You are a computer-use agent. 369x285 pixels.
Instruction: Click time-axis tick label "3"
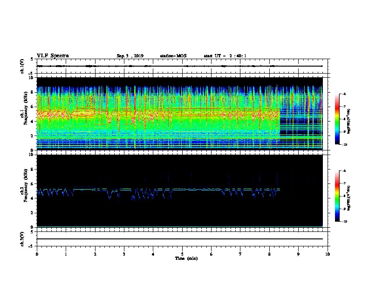point(124,254)
